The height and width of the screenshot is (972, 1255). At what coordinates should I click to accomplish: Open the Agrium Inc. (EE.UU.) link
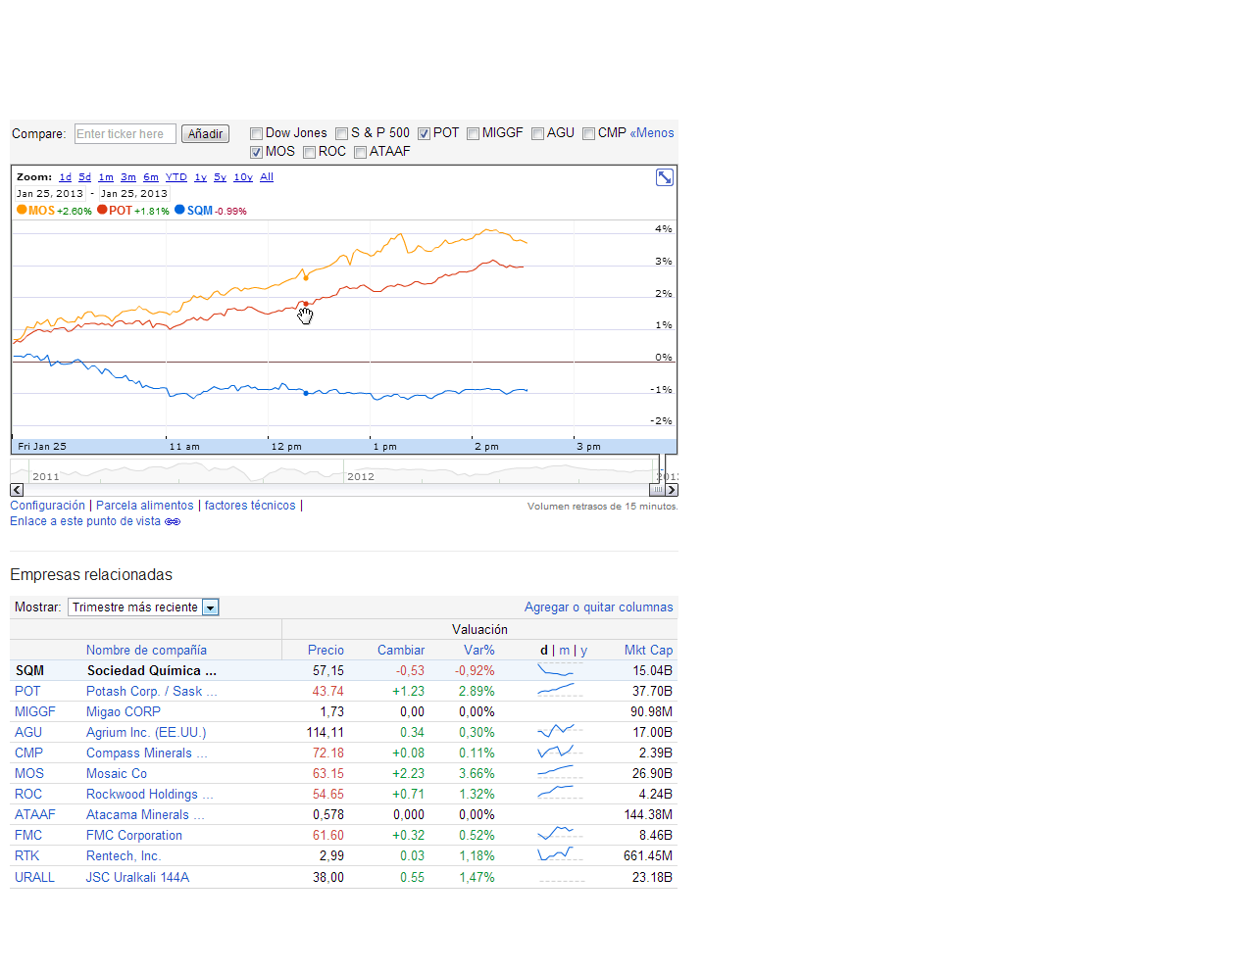[x=146, y=732]
